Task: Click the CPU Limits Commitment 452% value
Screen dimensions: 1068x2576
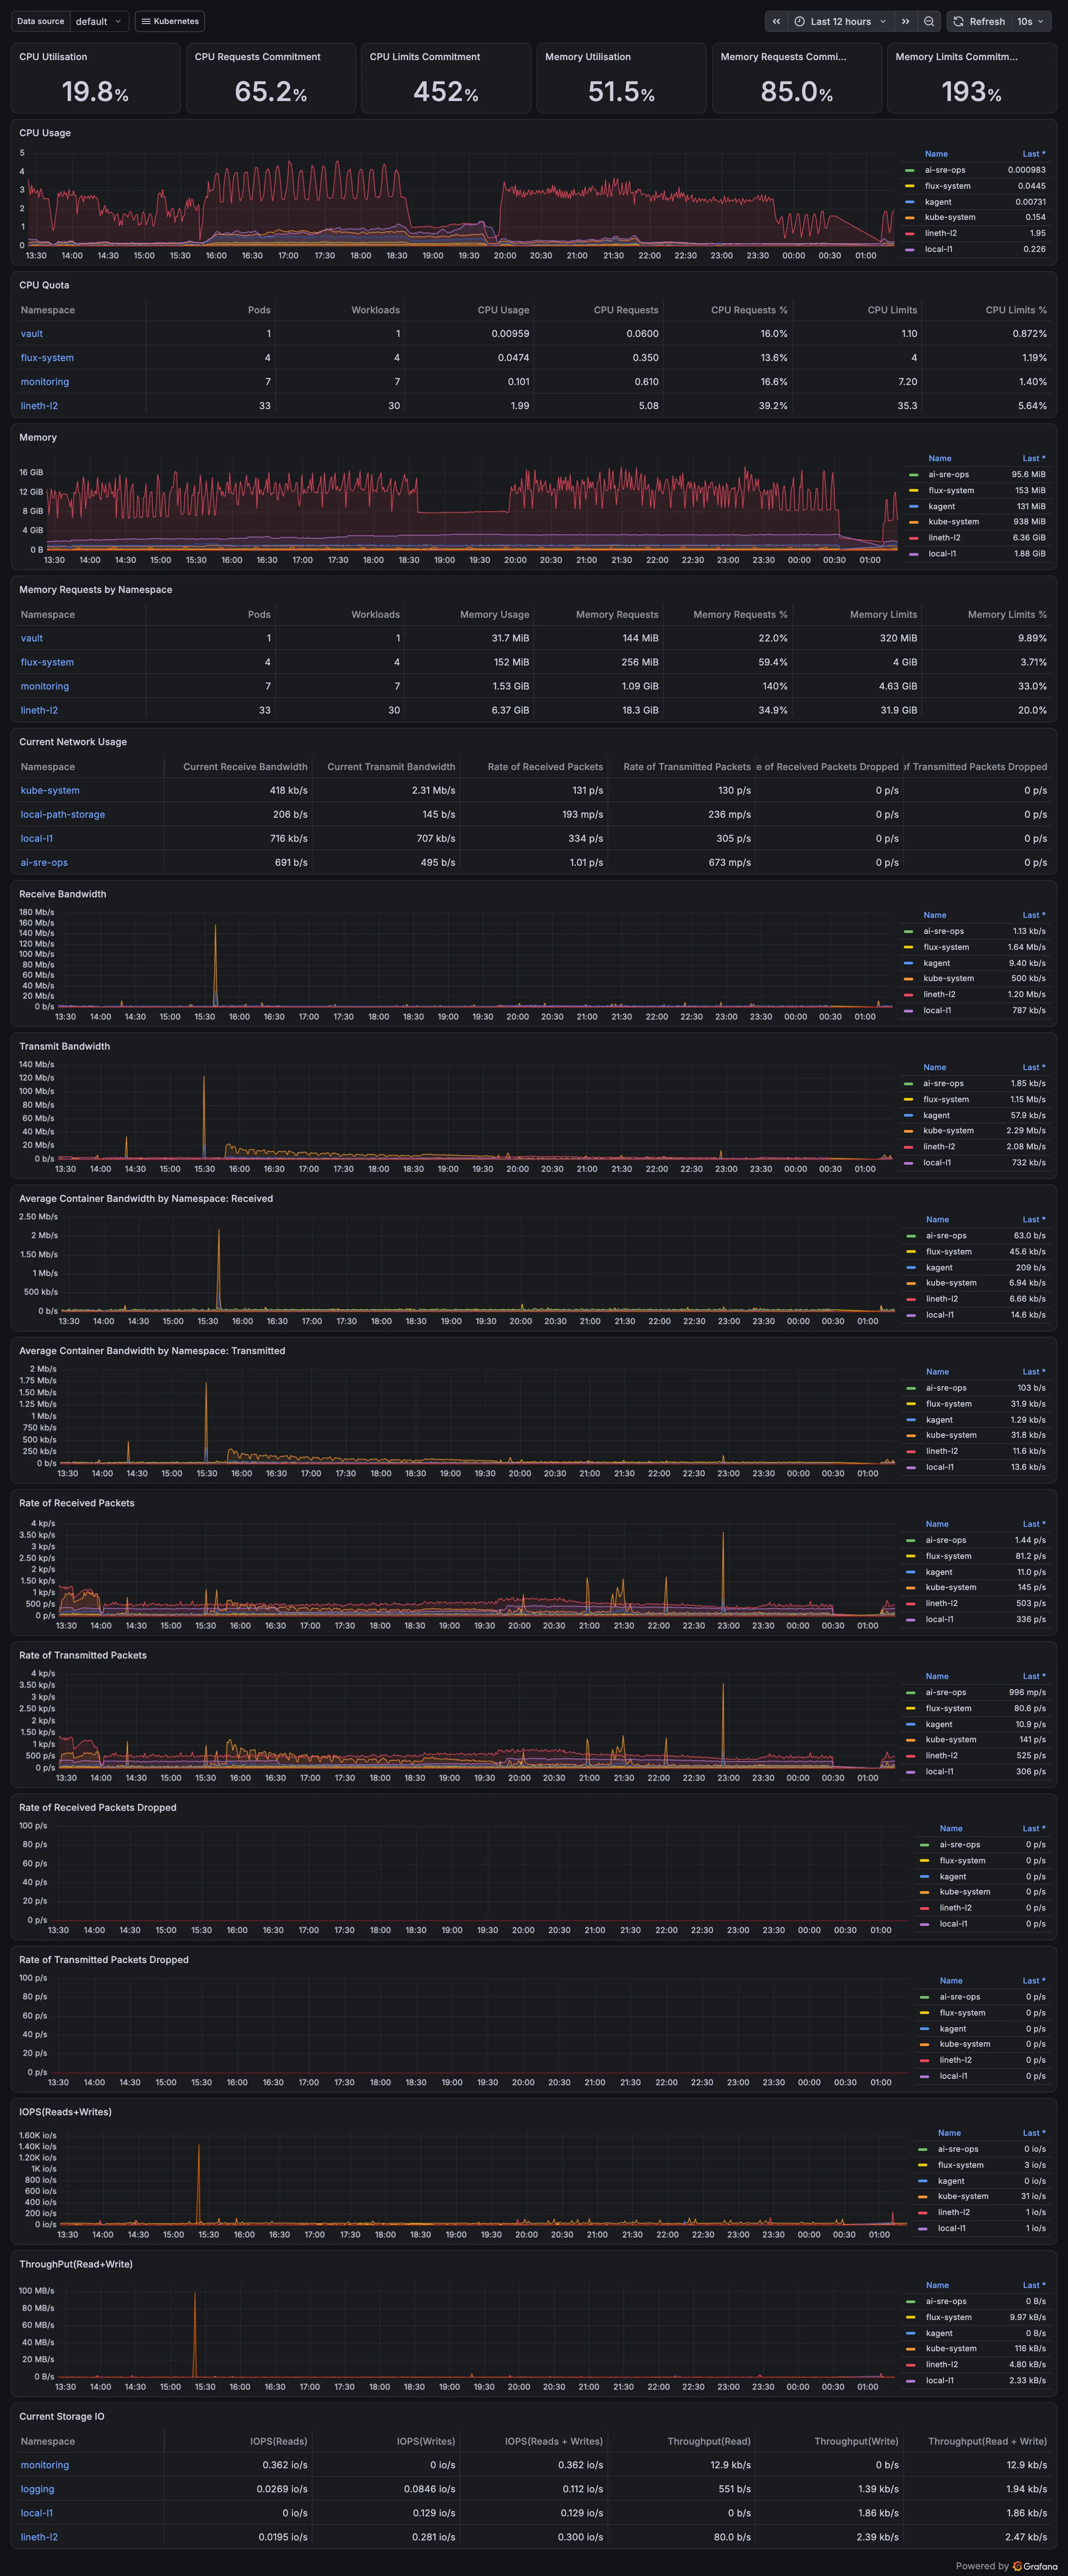Action: [446, 92]
